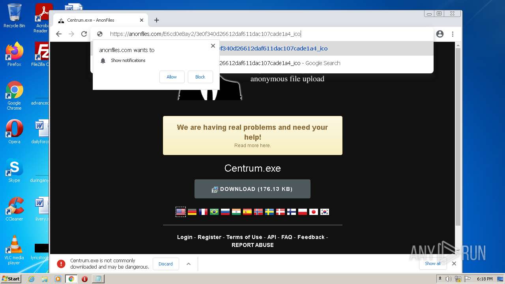Click Show all downloads

pyautogui.click(x=433, y=263)
